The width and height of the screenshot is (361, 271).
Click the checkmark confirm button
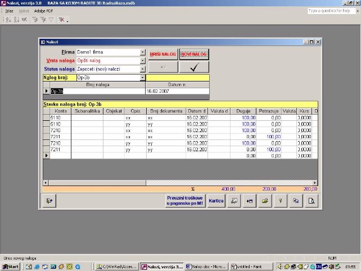[x=194, y=67]
